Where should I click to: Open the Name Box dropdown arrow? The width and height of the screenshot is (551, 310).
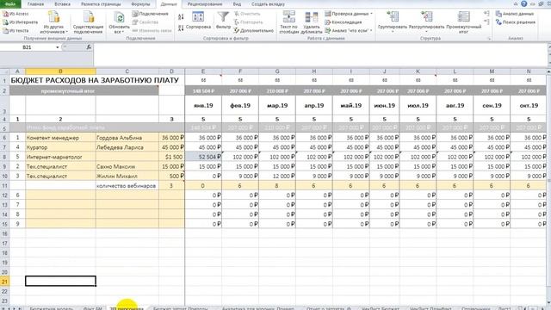coord(58,47)
